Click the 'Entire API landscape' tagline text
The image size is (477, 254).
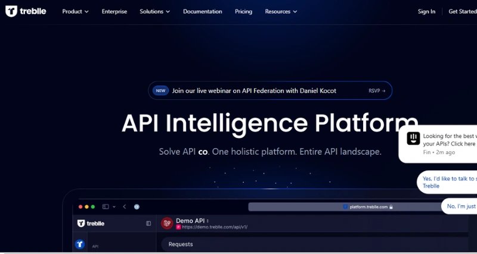point(340,152)
